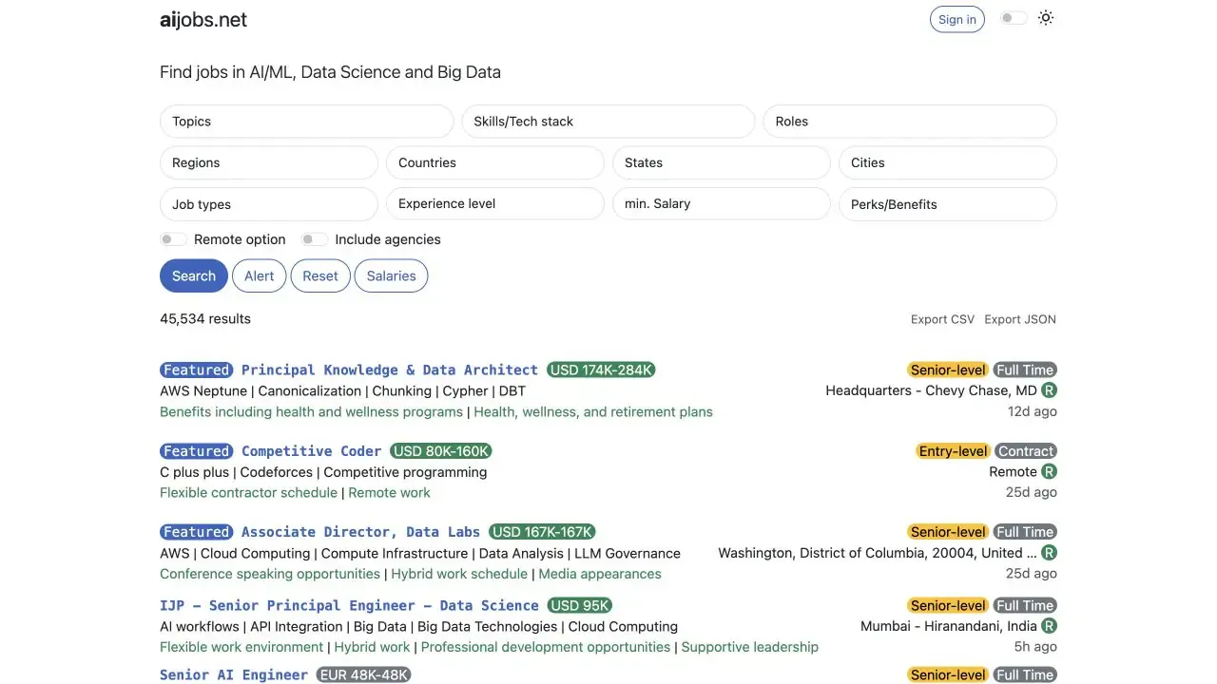Click the Reset button
Viewport: 1217px width, 684px height.
(x=320, y=275)
